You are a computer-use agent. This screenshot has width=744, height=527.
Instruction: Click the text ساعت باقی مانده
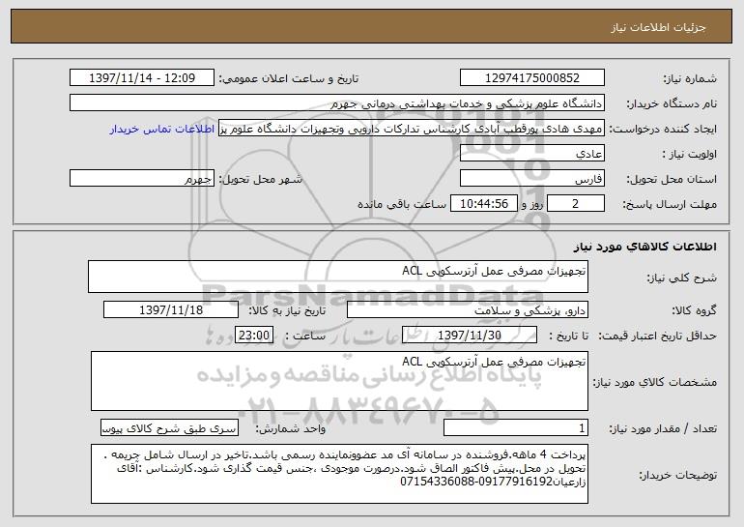click(x=401, y=204)
